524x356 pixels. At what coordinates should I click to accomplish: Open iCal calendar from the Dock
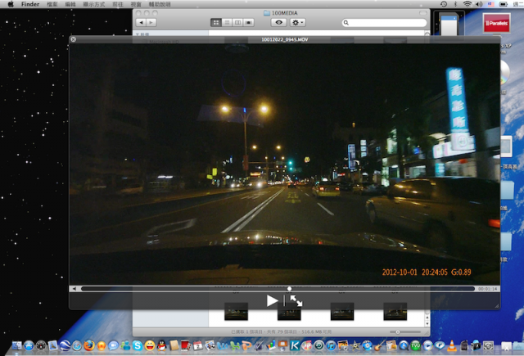[x=198, y=345]
